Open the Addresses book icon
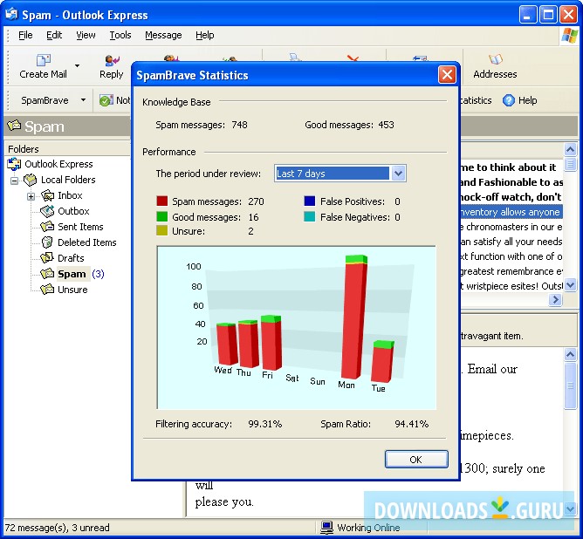The height and width of the screenshot is (539, 583). tap(495, 59)
